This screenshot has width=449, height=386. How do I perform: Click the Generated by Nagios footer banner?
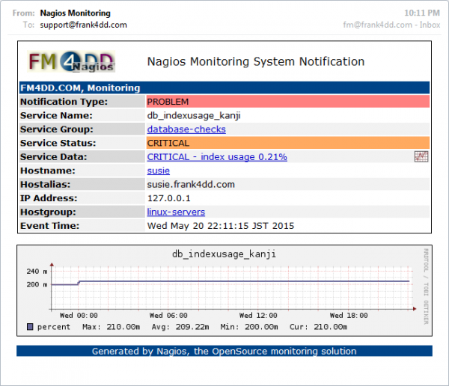click(x=224, y=351)
